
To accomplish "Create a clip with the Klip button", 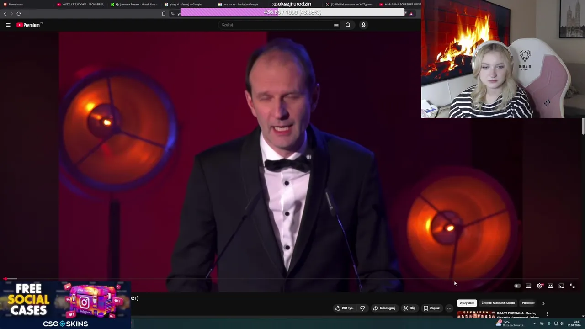I will point(409,308).
